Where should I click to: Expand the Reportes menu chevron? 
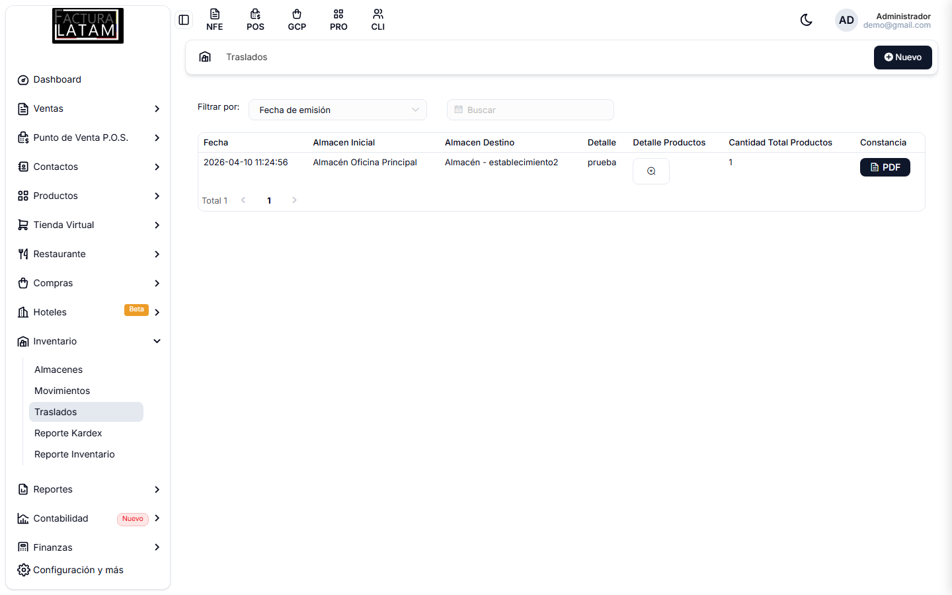click(157, 490)
